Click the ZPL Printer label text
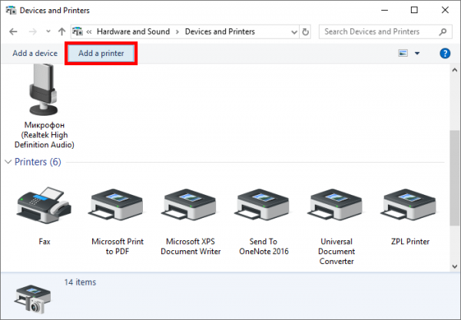461x320 pixels. coord(410,242)
